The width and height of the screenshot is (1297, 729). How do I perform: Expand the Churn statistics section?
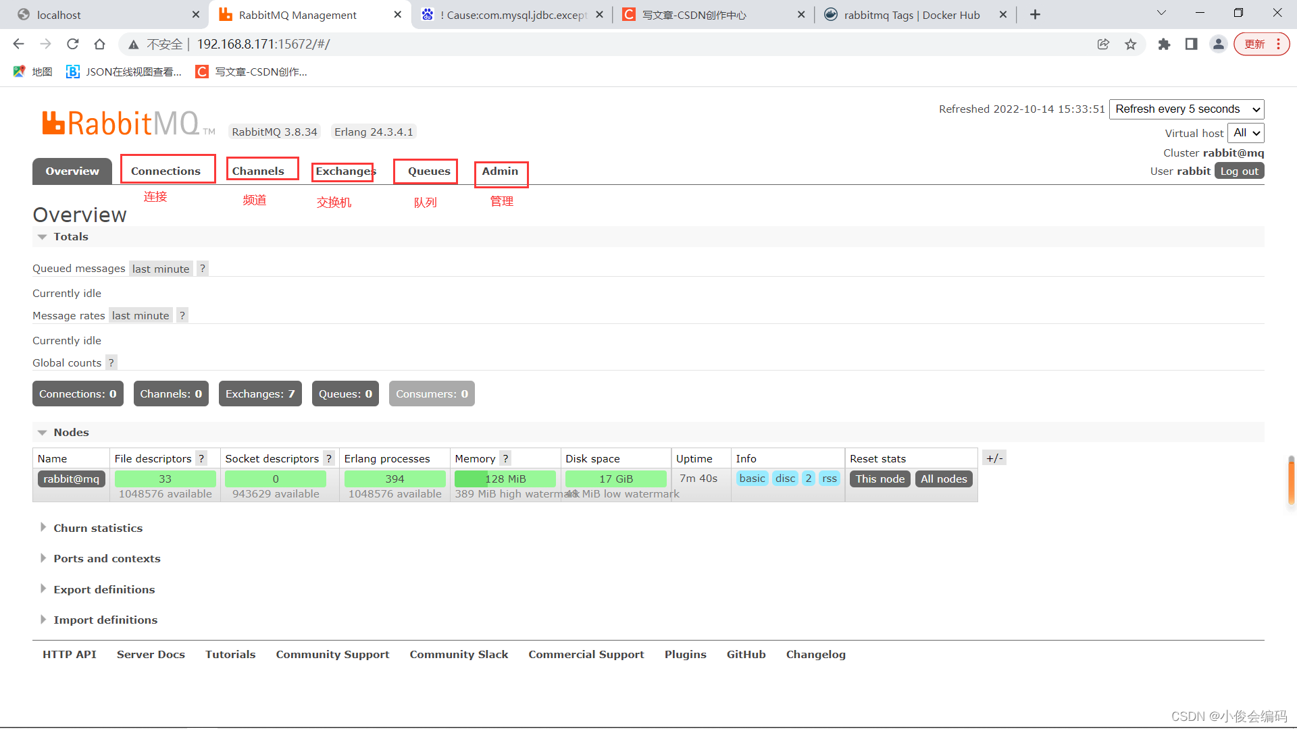coord(98,528)
